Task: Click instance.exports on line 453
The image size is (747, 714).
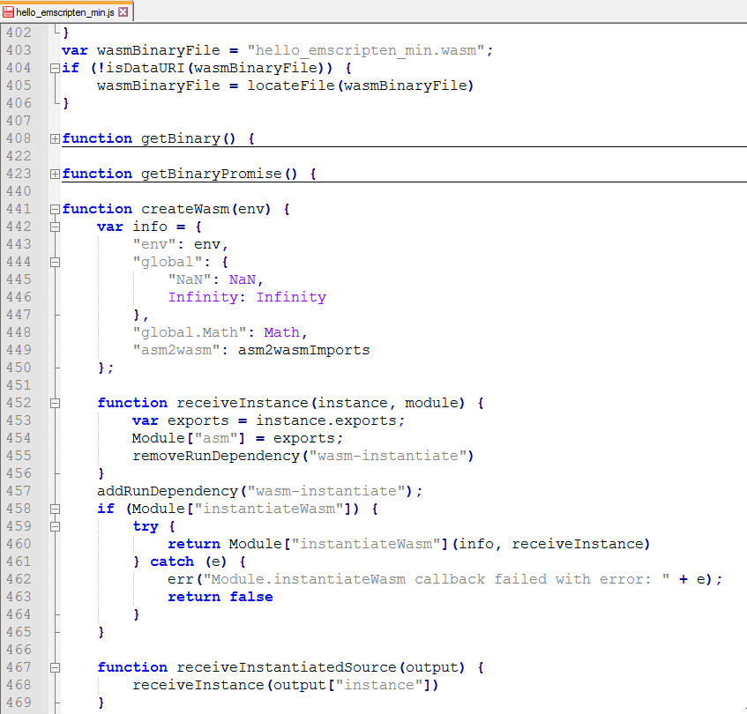Action: tap(326, 420)
